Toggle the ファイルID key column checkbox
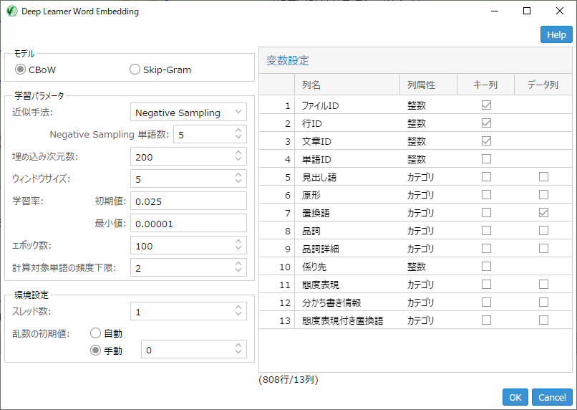Screen dimensions: 577x410 coord(487,105)
